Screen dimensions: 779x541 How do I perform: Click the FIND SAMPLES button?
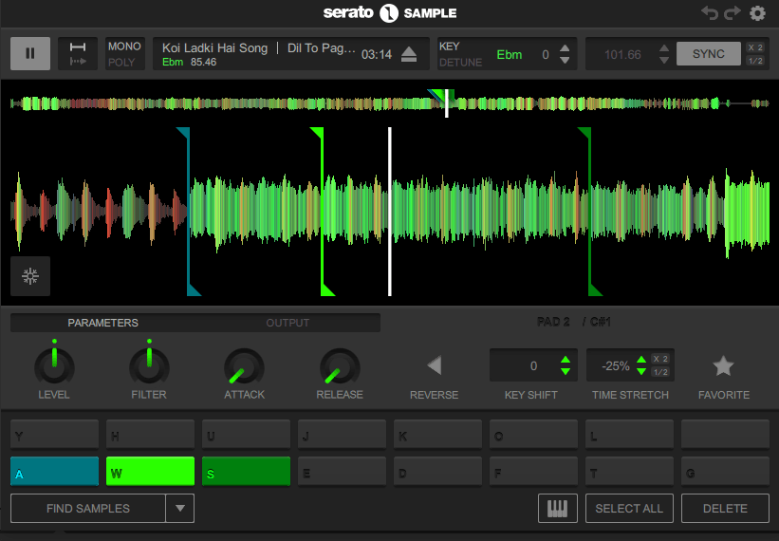[x=88, y=508]
